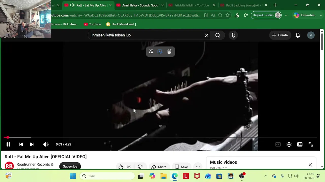The height and width of the screenshot is (182, 325).
Task: Open the video player settings gear
Action: tap(289, 144)
